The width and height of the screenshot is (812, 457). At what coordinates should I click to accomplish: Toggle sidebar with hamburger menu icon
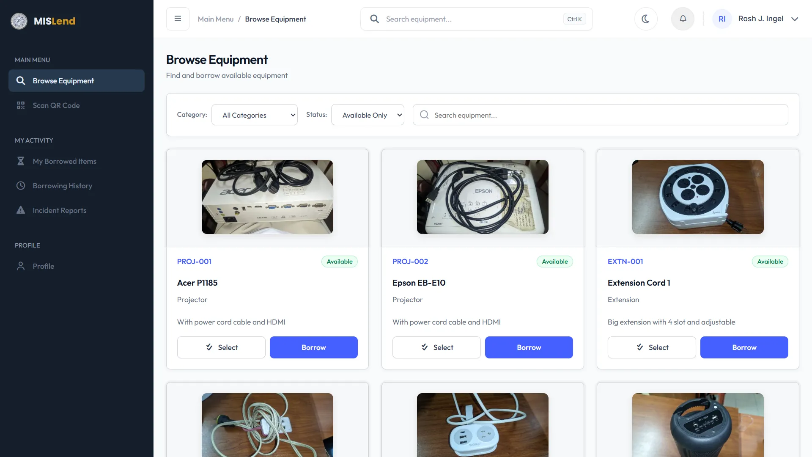pos(178,19)
